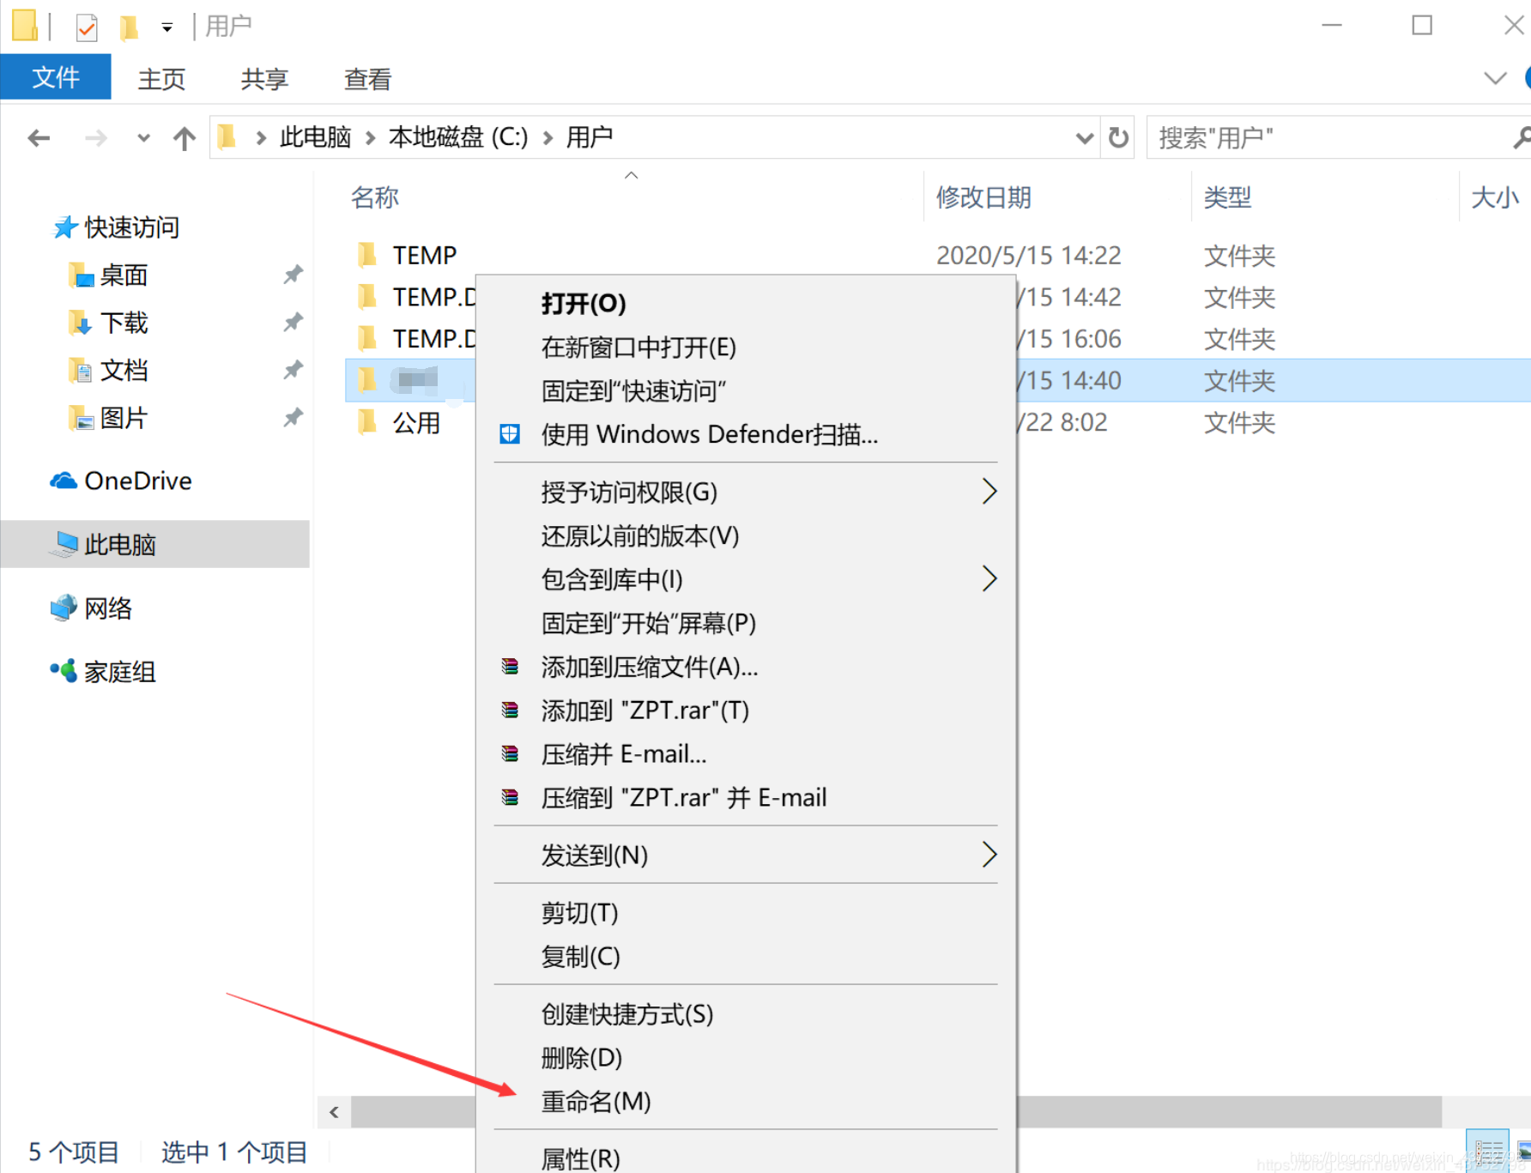Image resolution: width=1531 pixels, height=1173 pixels.
Task: Click the pin icon next to 下载
Action: tap(293, 322)
